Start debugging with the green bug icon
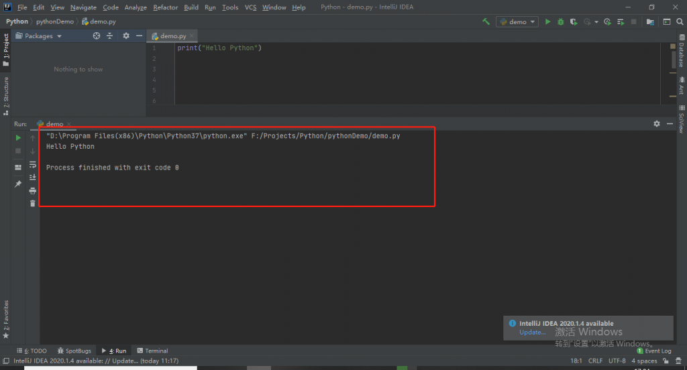Viewport: 687px width, 370px height. tap(560, 21)
